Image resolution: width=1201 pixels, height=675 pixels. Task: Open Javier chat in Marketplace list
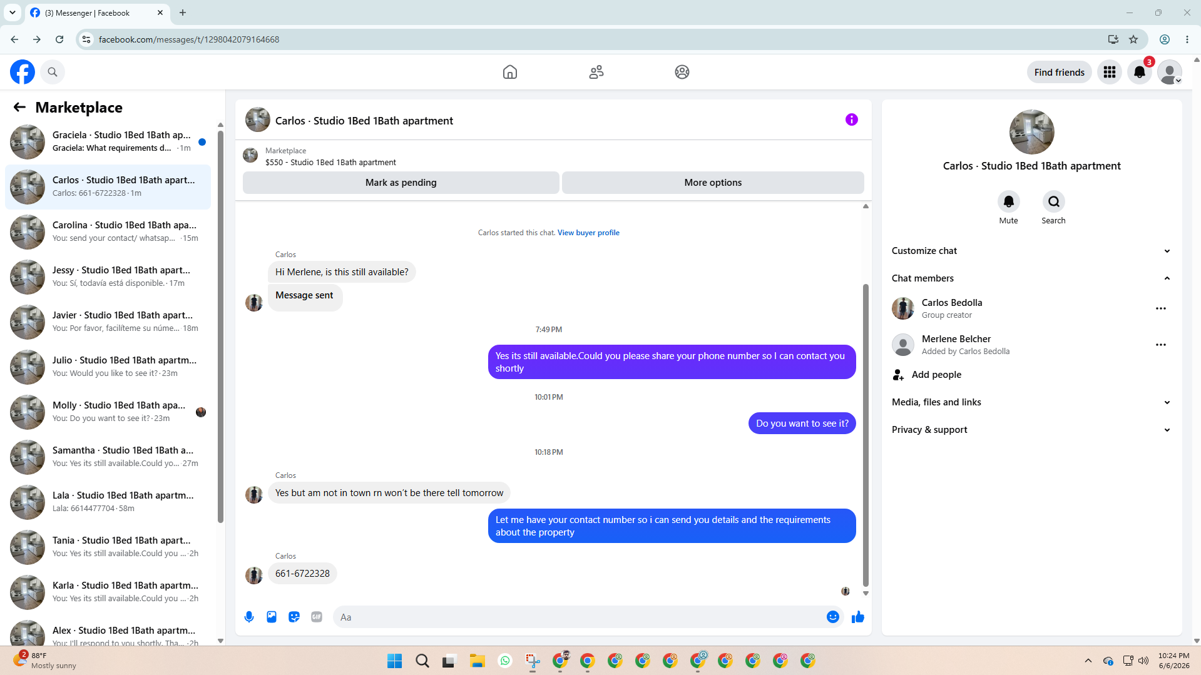pyautogui.click(x=108, y=322)
